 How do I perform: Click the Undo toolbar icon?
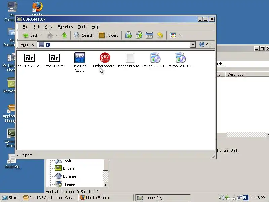tap(160, 35)
